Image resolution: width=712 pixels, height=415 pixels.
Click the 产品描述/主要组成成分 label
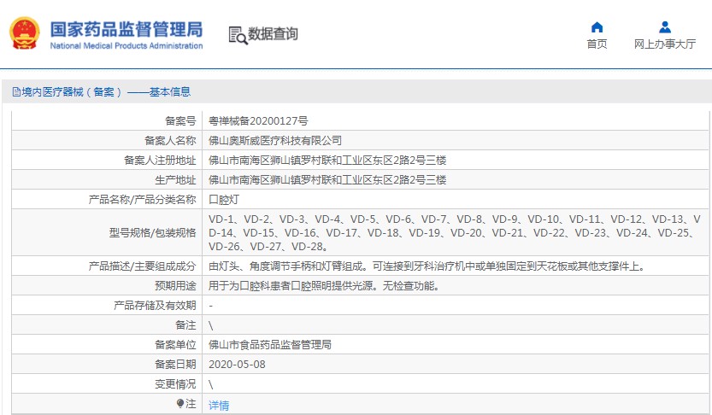[142, 266]
